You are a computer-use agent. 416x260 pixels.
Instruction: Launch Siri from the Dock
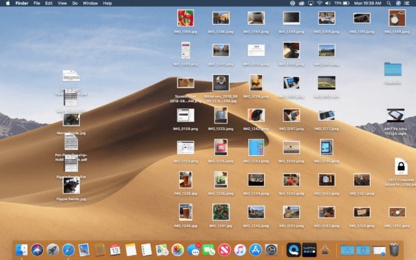(x=38, y=249)
